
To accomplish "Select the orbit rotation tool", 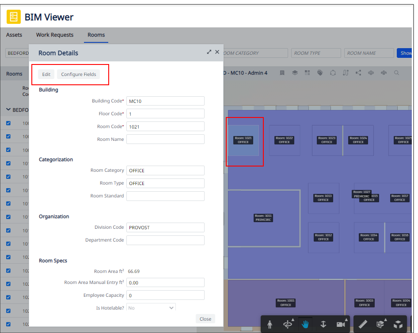I will pos(288,324).
